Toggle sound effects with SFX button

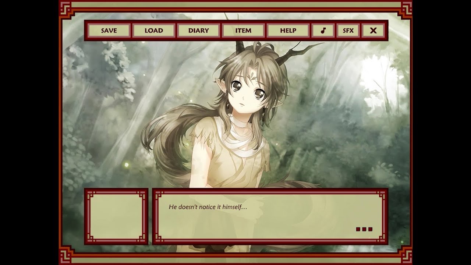tap(348, 31)
